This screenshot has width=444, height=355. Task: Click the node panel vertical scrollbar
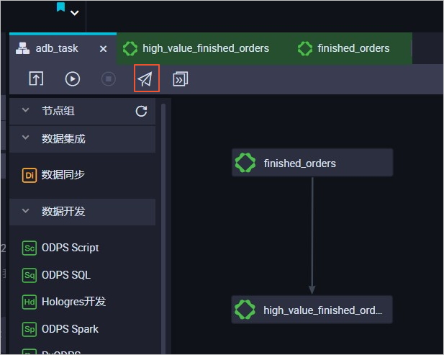pyautogui.click(x=163, y=229)
